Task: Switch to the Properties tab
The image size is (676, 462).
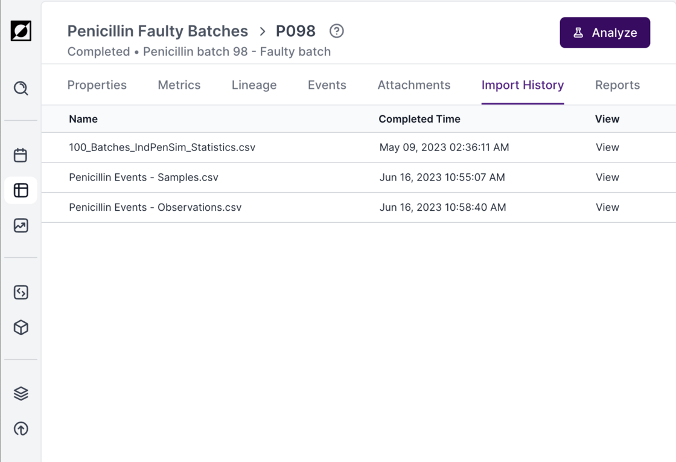Action: (x=97, y=85)
